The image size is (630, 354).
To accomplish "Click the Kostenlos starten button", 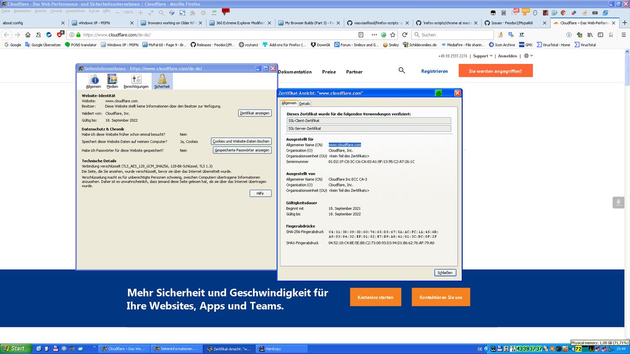I will [x=375, y=296].
